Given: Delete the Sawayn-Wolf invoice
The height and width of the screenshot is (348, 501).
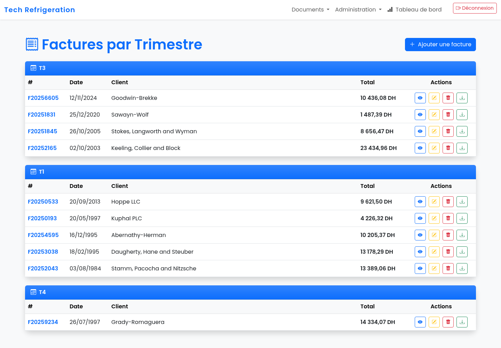Looking at the screenshot, I should (448, 115).
